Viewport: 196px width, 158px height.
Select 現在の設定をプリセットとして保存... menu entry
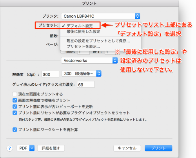[x=98, y=41]
